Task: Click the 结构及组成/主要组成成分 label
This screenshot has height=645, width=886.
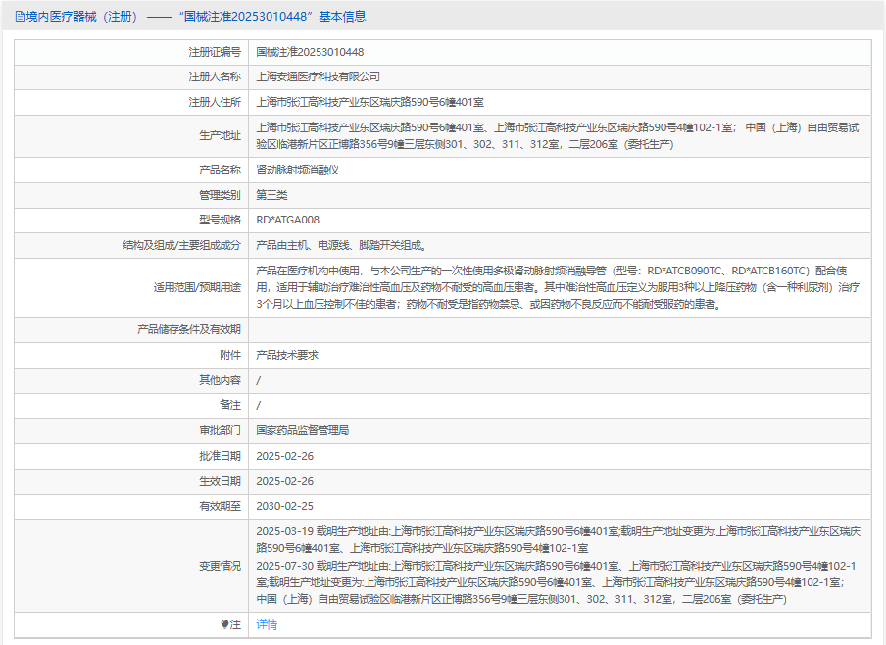Action: (x=181, y=245)
